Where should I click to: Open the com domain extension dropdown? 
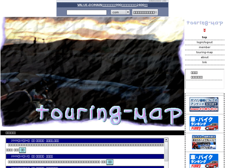tap(120, 12)
